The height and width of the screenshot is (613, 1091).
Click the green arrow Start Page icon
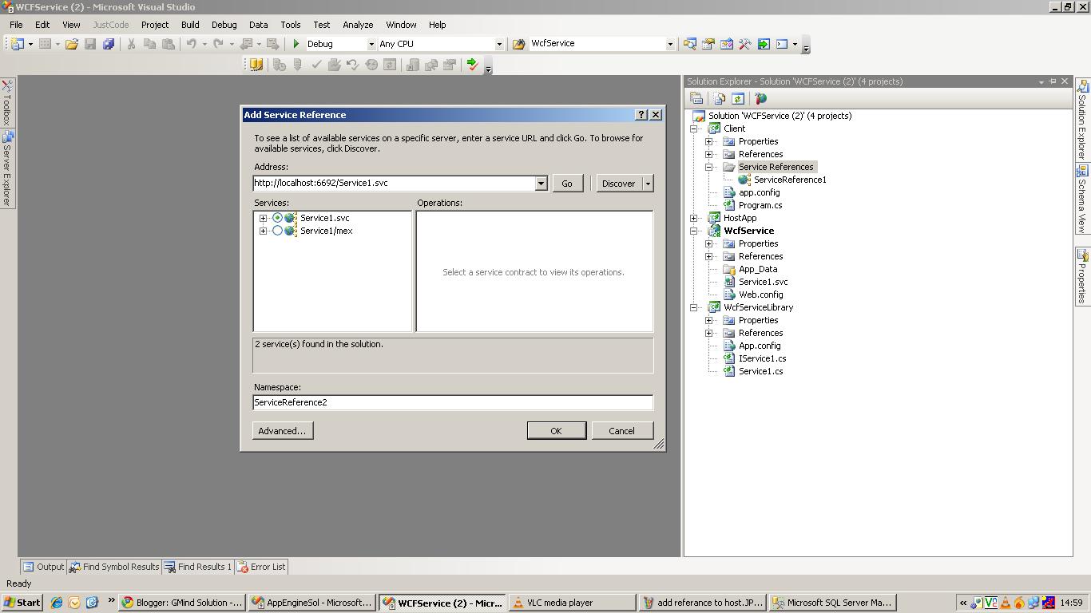point(764,44)
